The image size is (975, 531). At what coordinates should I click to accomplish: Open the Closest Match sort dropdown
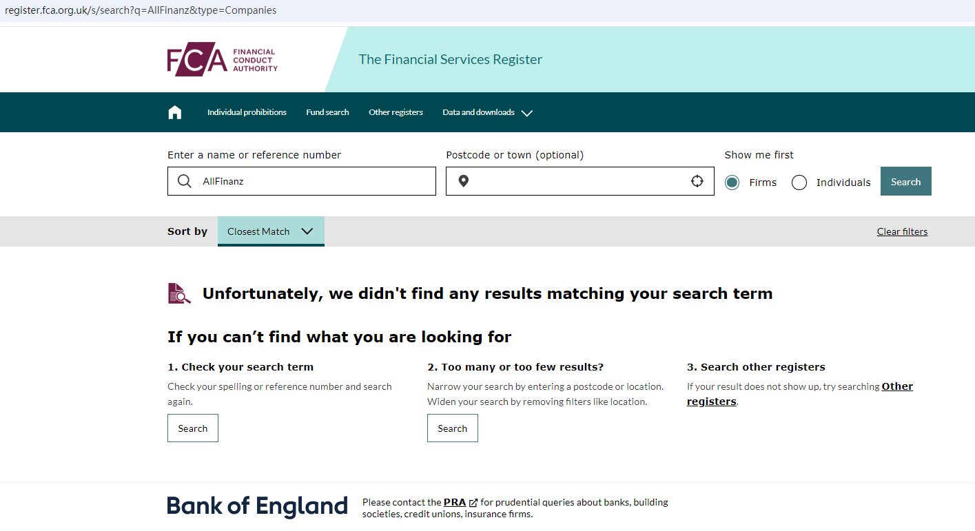click(271, 231)
